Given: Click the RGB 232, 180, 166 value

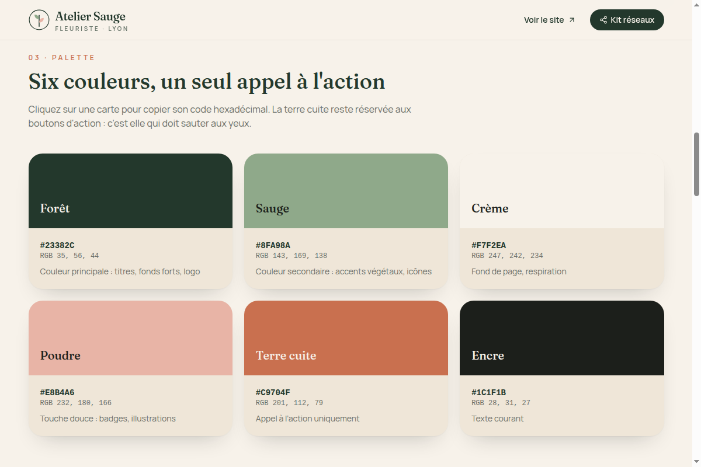Looking at the screenshot, I should (x=76, y=403).
